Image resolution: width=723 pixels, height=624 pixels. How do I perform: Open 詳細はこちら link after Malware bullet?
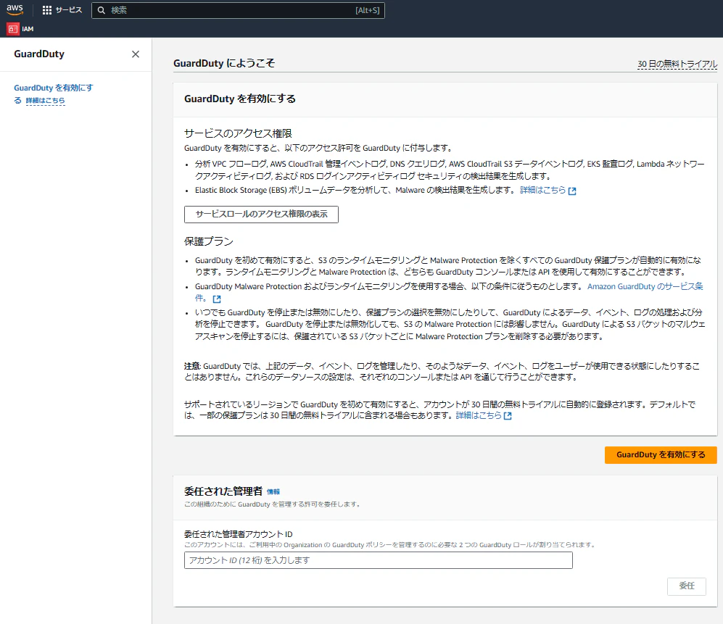(542, 190)
